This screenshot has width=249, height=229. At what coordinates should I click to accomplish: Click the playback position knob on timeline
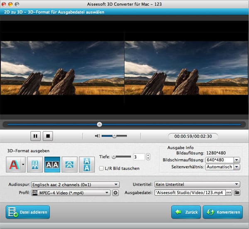point(100,124)
